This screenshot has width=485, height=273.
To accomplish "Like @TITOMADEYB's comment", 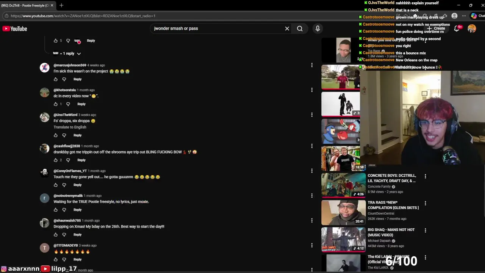I will pos(56,259).
